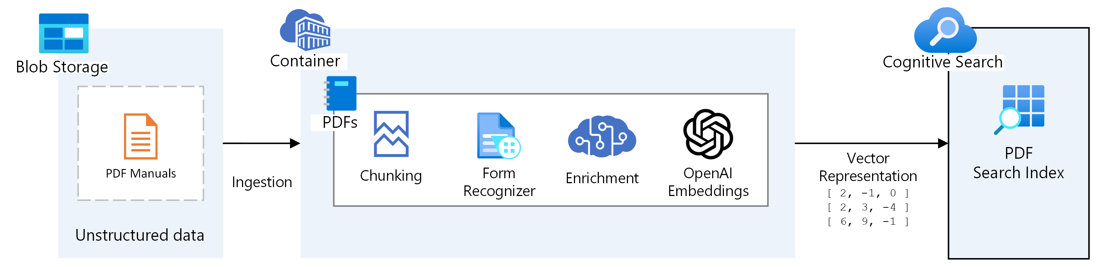1097x267 pixels.
Task: Click the Container text label
Action: (x=305, y=61)
